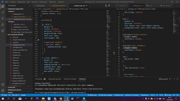Click the powershell terminal selector

coord(163,79)
